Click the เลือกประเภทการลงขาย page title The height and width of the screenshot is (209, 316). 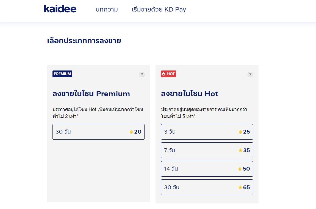tap(84, 41)
